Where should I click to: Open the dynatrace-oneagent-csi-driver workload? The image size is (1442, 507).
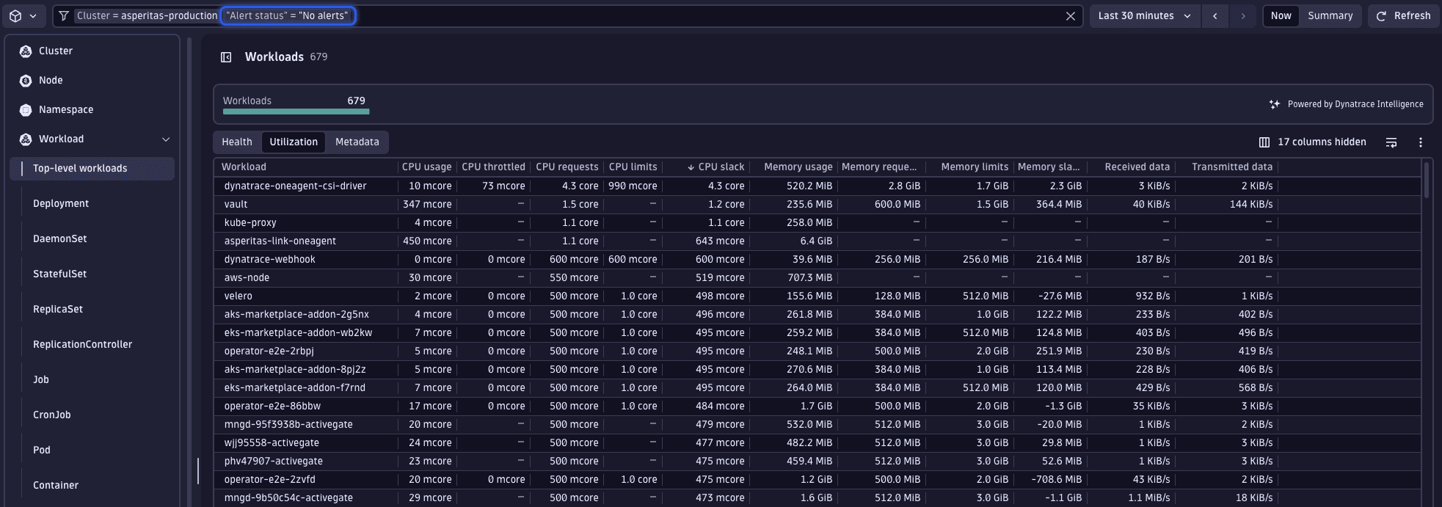point(296,186)
